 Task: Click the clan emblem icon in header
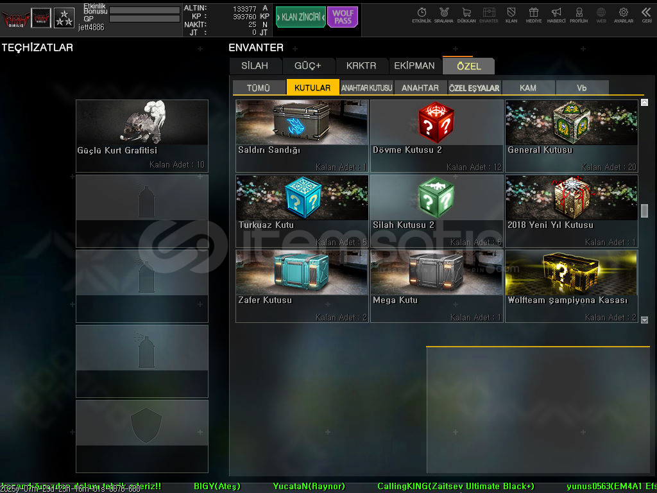coord(41,18)
